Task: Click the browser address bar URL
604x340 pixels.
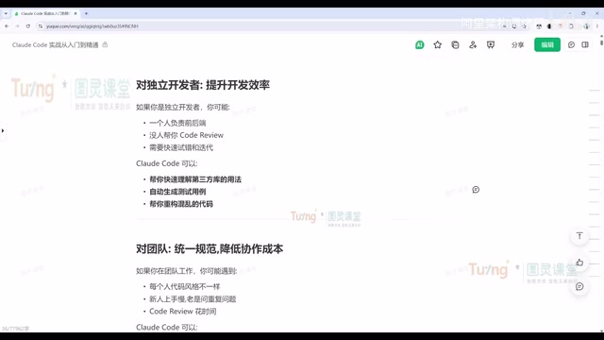Action: tap(92, 26)
